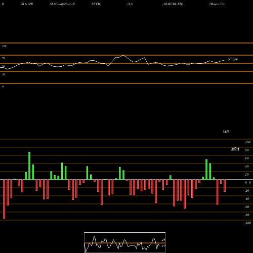Click the MR axis label -60
This screenshot has width=253, height=253.
(247, 207)
